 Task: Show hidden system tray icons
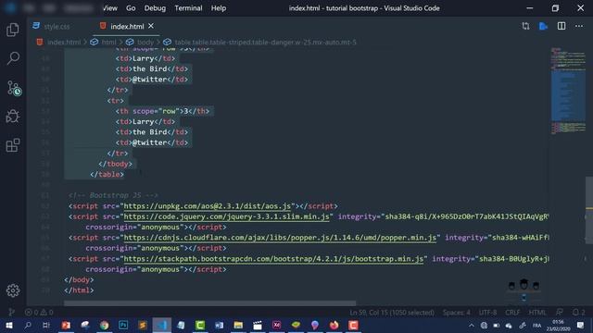tap(472, 325)
